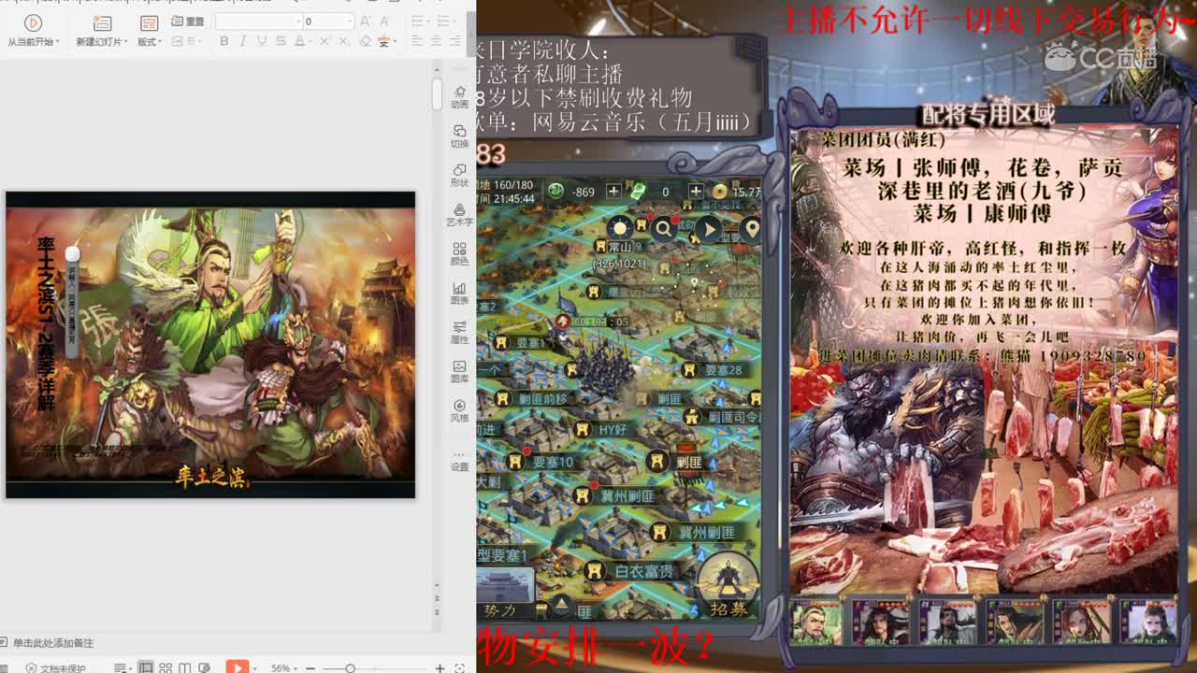The height and width of the screenshot is (673, 1197).
Task: Align text center
Action: (x=436, y=41)
